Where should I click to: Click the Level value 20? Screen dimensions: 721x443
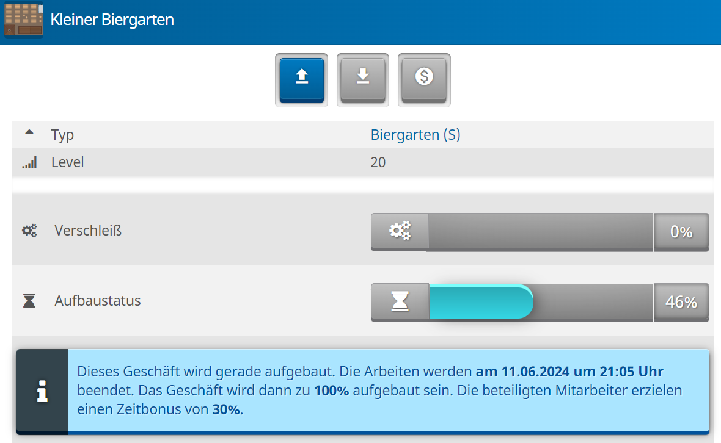click(378, 163)
